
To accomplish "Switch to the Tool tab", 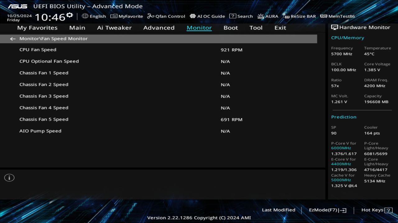I will point(256,28).
